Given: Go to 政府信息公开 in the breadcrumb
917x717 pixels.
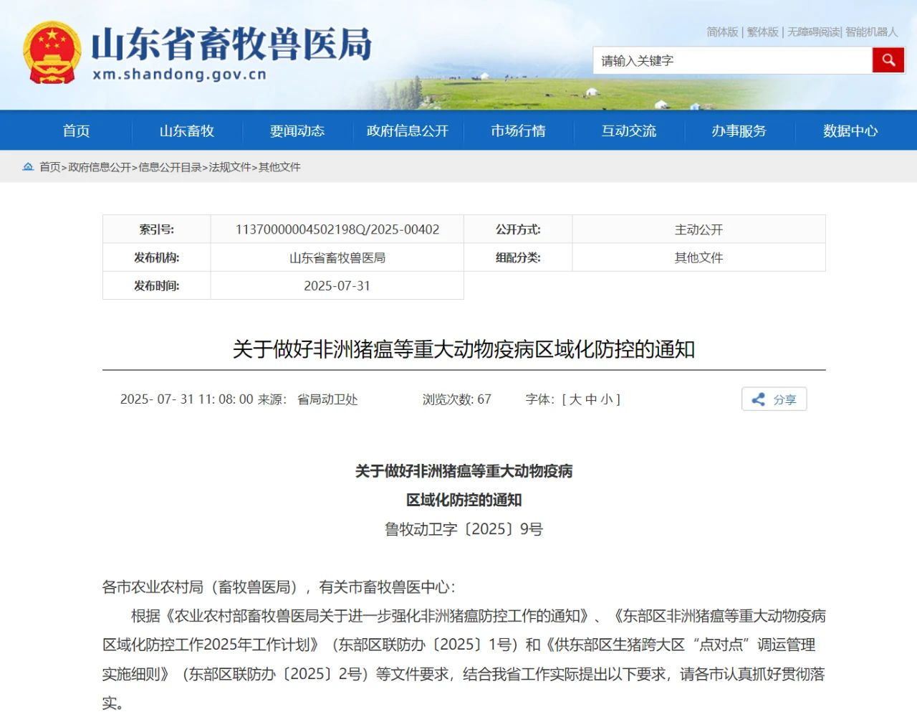Looking at the screenshot, I should pyautogui.click(x=100, y=167).
